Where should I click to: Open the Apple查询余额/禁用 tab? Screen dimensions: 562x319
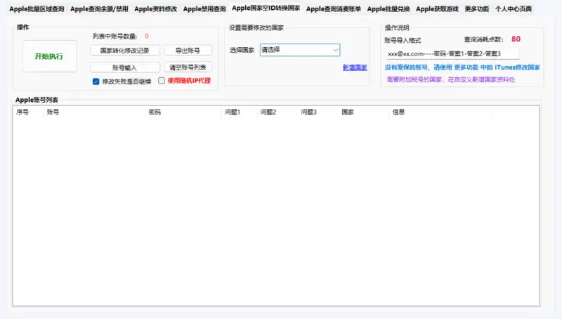tap(99, 9)
